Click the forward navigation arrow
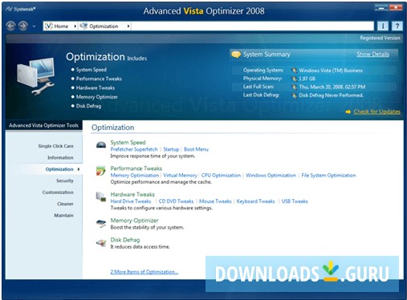This screenshot has height=300, width=407. 23,26
